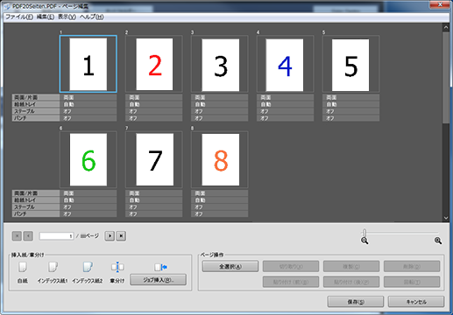Screen dimensions: 453x315
Task: Click パンチ row label in second row
Action: [36, 213]
